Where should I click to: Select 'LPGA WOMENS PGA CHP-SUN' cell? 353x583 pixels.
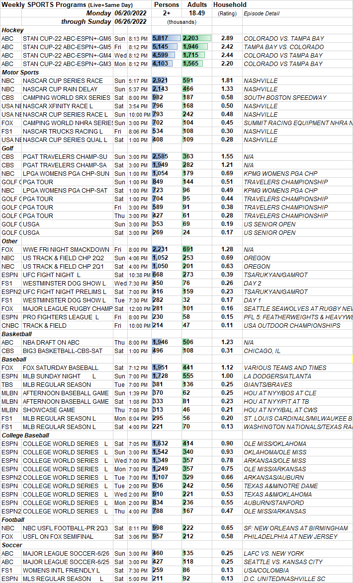coord(65,173)
